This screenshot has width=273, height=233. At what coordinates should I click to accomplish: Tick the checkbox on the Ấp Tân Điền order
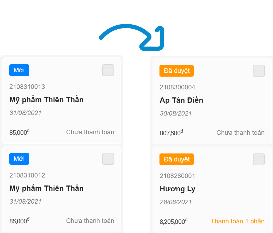pyautogui.click(x=259, y=71)
